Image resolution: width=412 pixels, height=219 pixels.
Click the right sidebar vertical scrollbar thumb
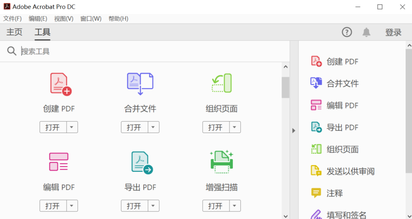409,111
